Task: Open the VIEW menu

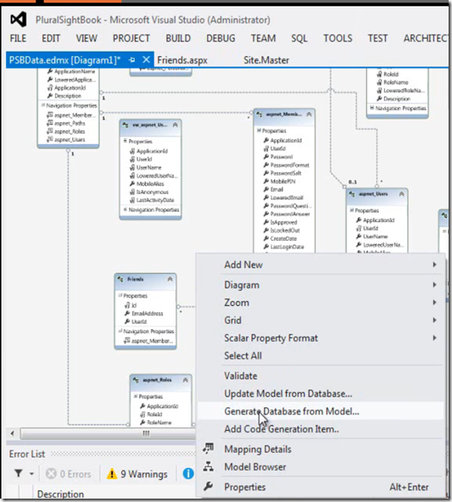Action: (86, 38)
